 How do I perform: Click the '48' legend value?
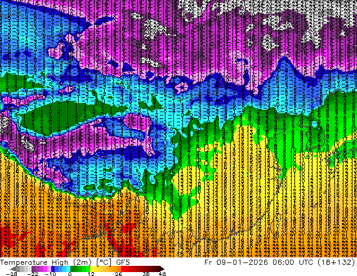(x=162, y=274)
